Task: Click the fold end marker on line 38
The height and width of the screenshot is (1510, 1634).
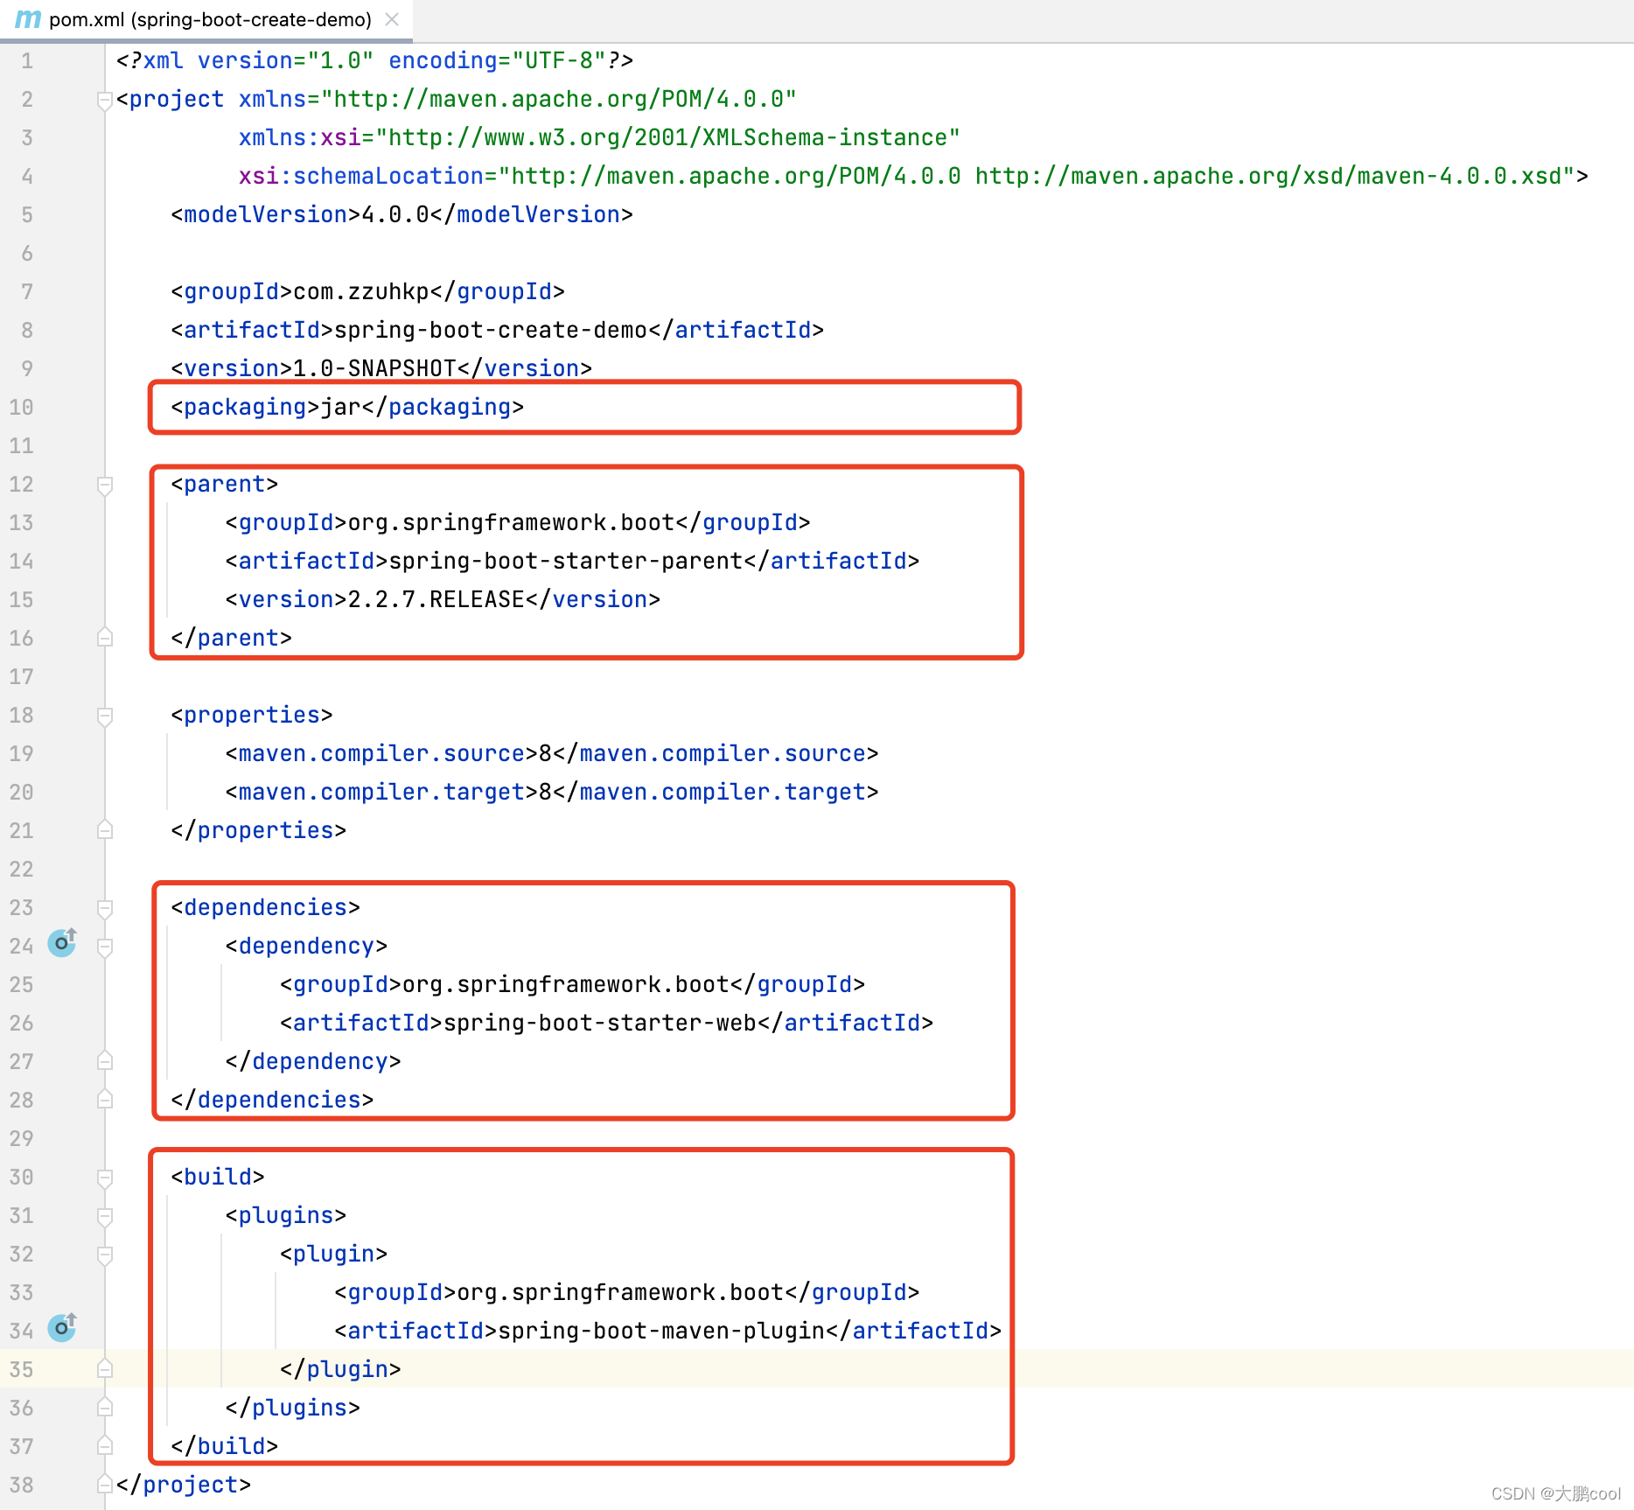Action: [104, 1485]
